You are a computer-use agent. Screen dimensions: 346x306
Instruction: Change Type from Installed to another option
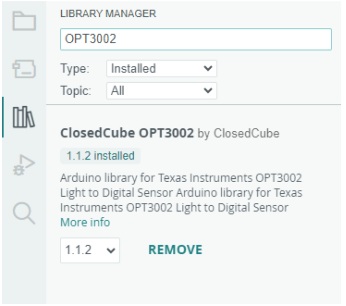click(x=162, y=69)
